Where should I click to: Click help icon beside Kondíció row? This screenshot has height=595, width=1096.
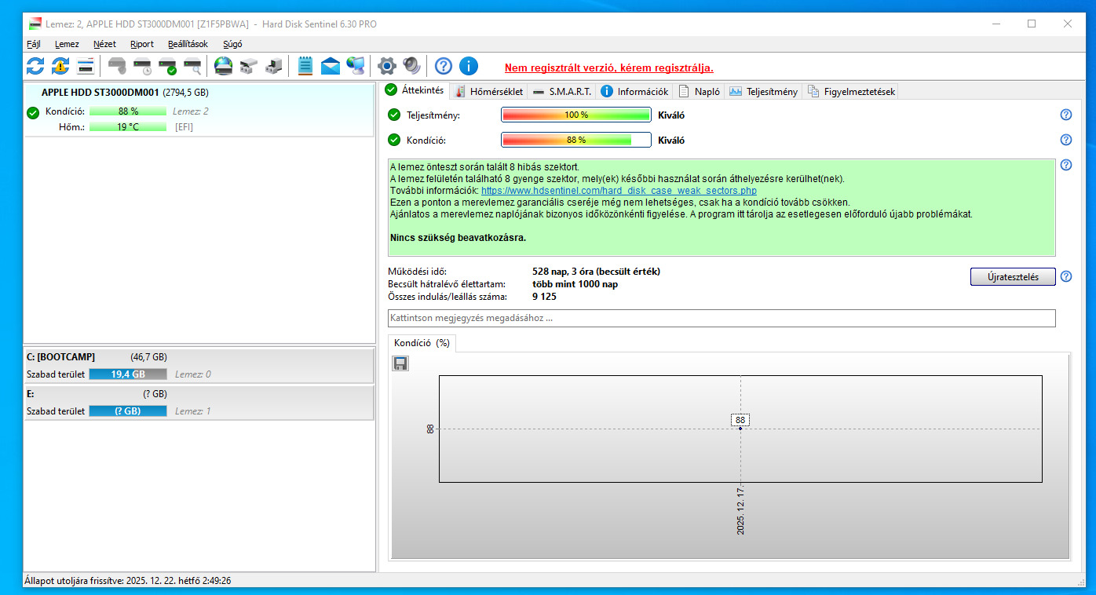point(1066,140)
